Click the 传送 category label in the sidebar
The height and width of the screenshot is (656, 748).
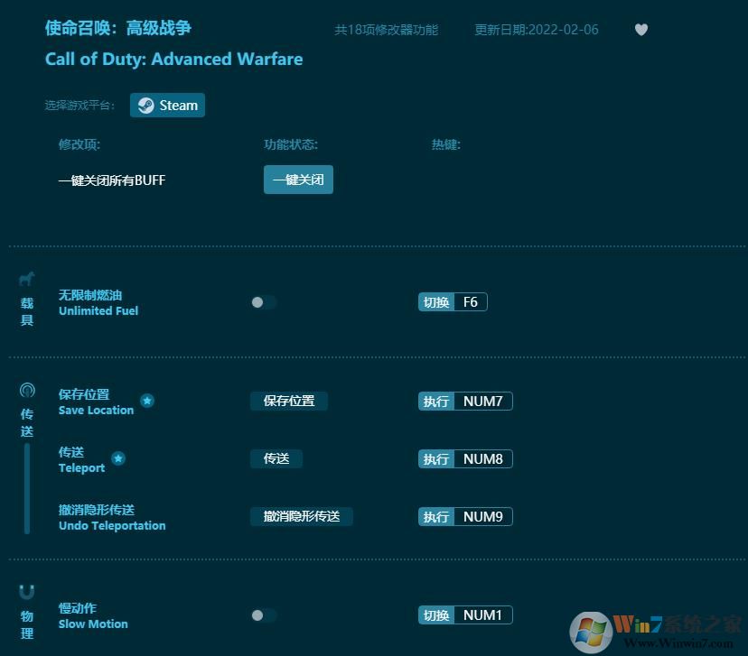[x=27, y=422]
